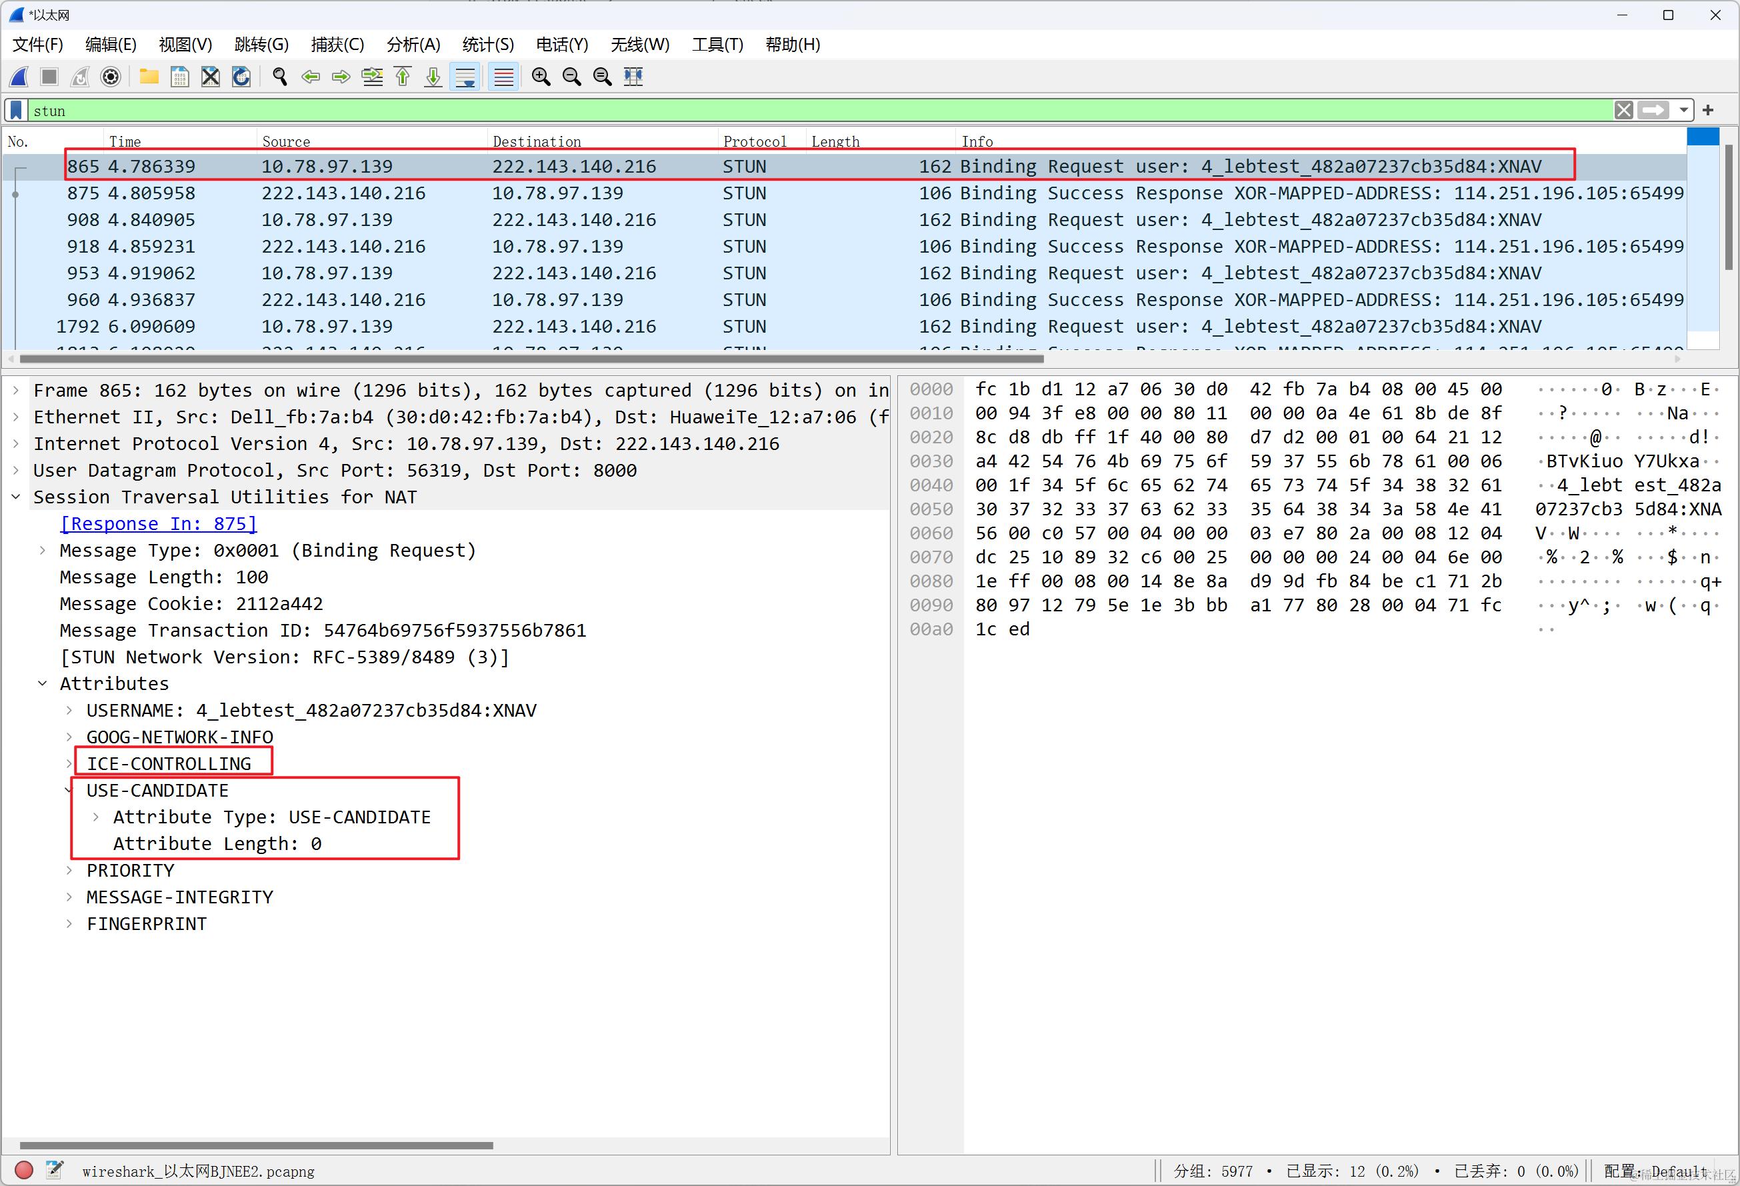Expand the PRIORITY attribute
The image size is (1740, 1186).
[x=69, y=871]
